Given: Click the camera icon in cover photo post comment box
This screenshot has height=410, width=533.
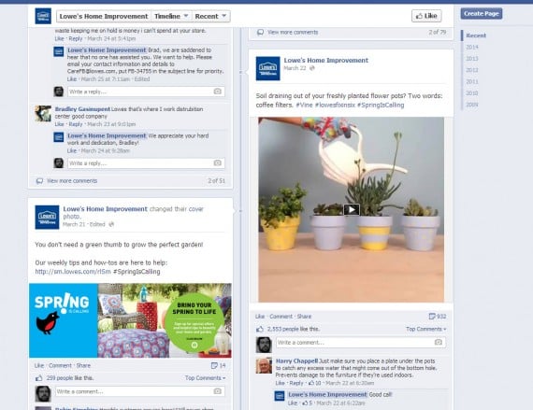Looking at the screenshot, I should point(218,391).
